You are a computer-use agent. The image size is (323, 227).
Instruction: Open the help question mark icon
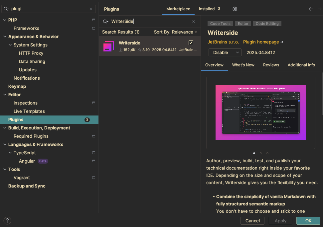7,221
